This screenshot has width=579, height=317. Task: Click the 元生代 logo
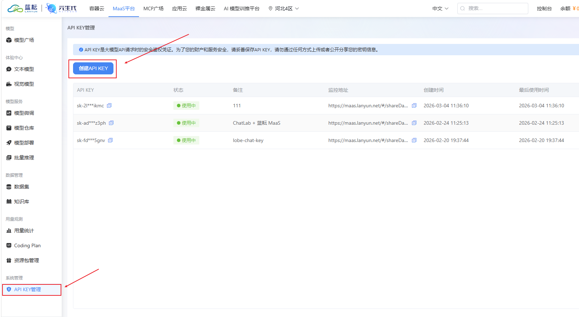61,9
